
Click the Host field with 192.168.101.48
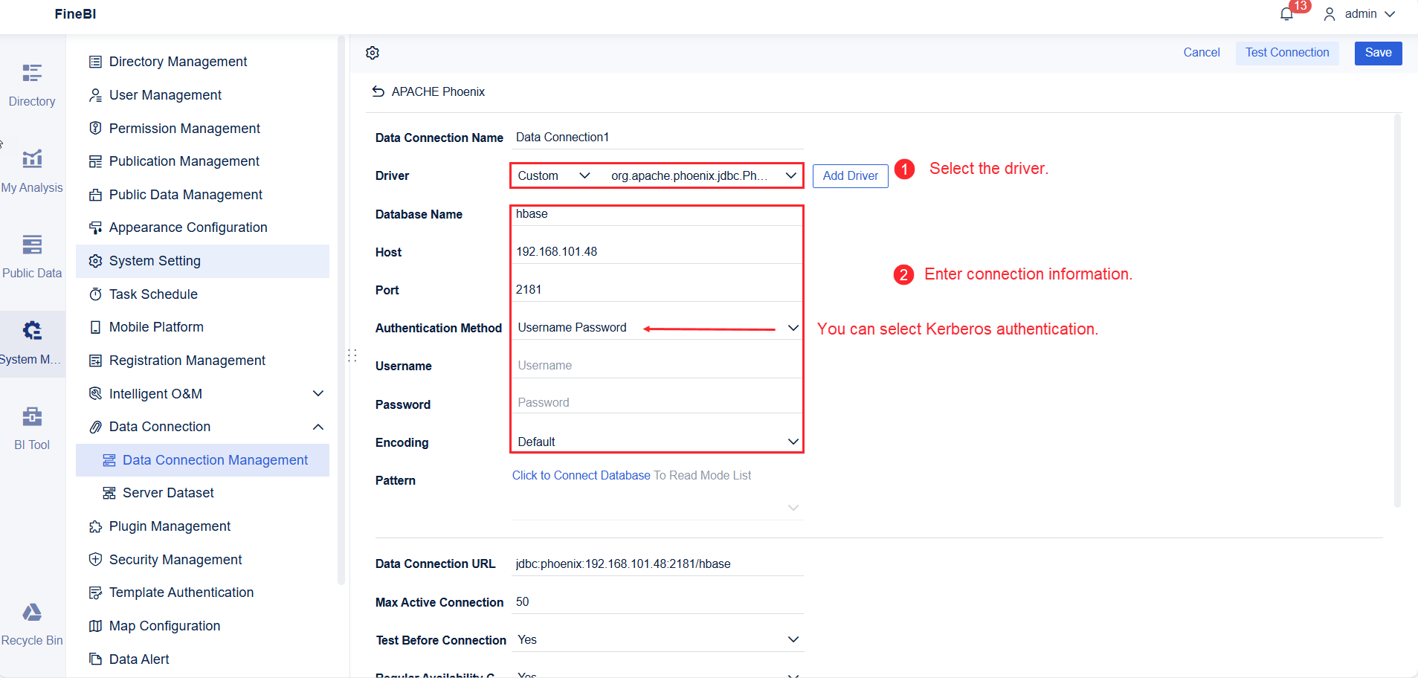[x=657, y=252]
